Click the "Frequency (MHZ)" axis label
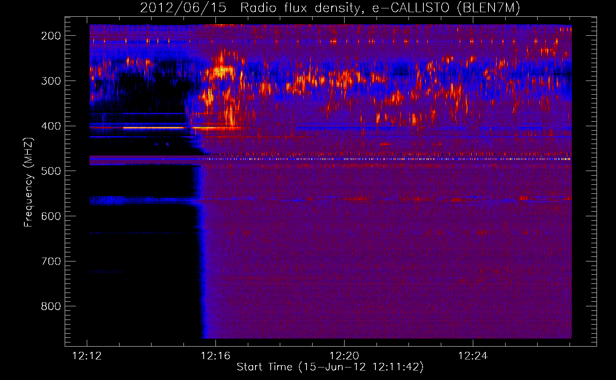616x380 pixels. [29, 182]
